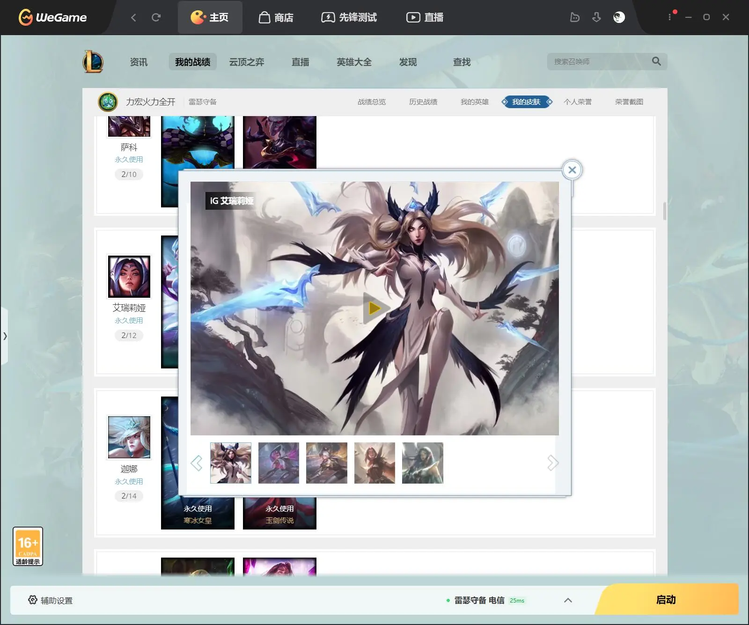The height and width of the screenshot is (625, 749).
Task: Open the messages icon in the title bar
Action: tap(575, 17)
